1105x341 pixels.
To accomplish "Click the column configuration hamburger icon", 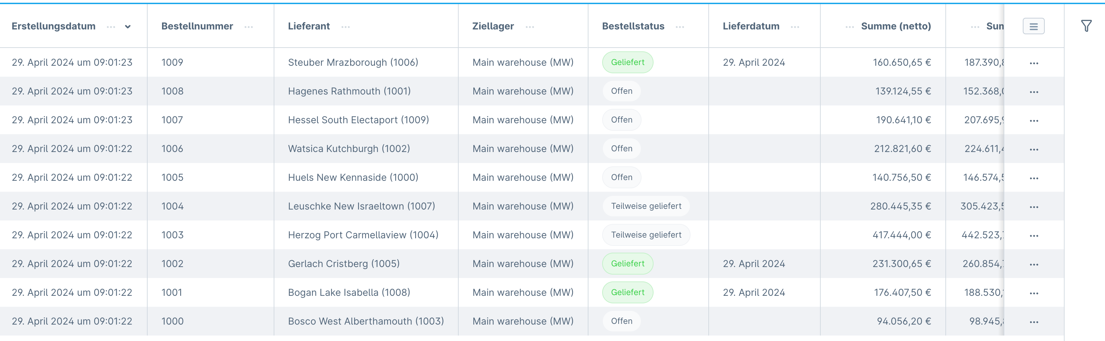I will coord(1034,26).
